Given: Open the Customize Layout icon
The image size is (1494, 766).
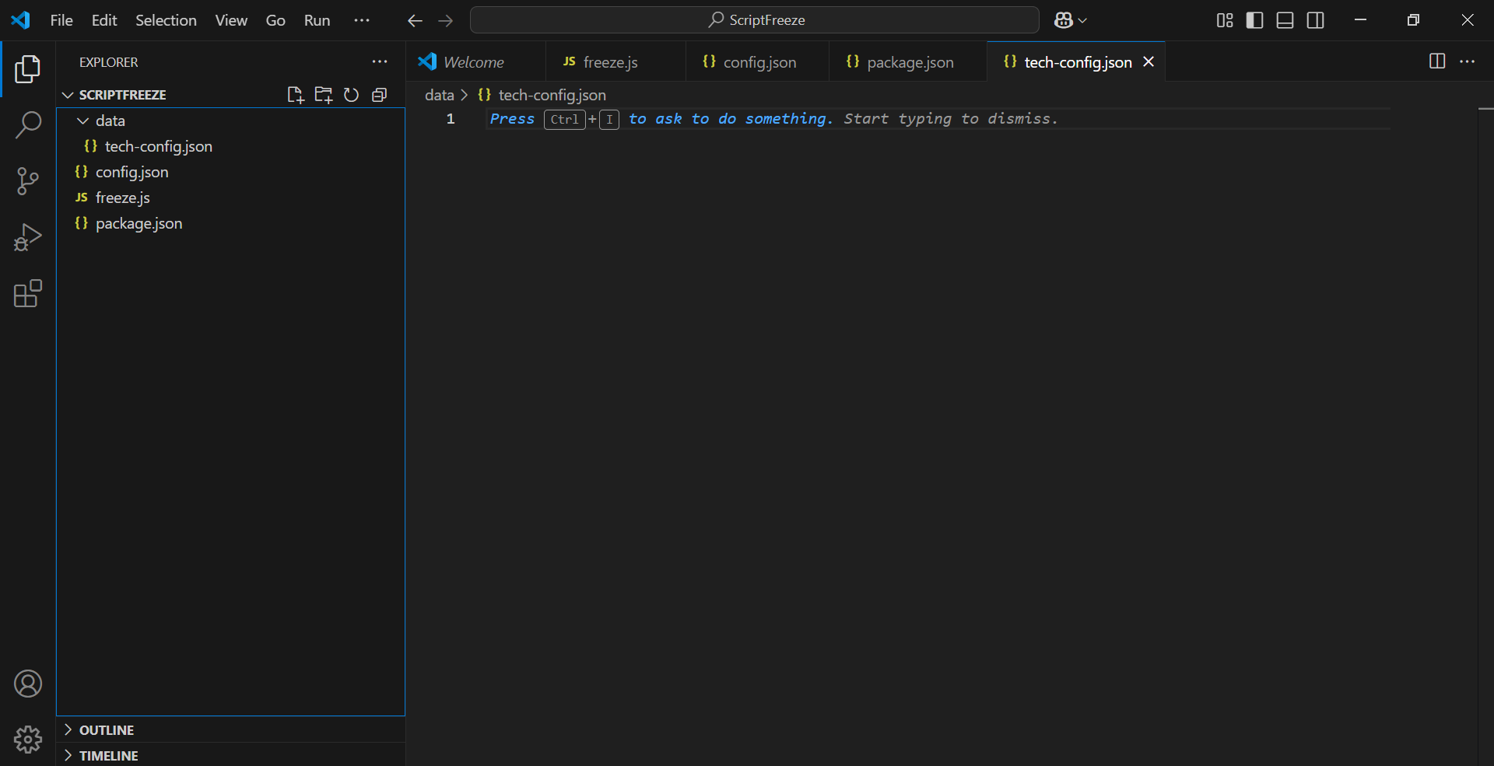Looking at the screenshot, I should (1225, 20).
